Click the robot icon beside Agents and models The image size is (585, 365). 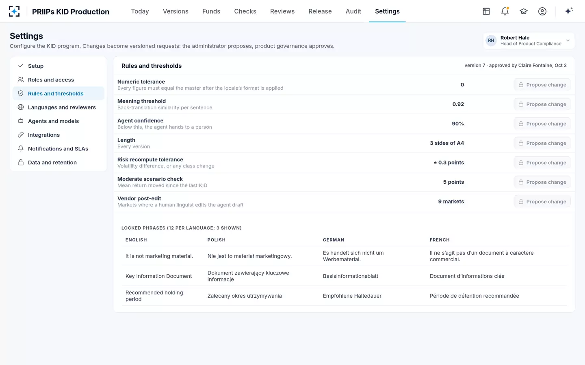coord(21,121)
